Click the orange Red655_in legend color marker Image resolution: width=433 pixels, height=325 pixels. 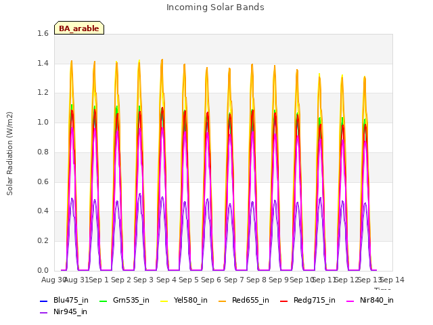[x=223, y=301]
